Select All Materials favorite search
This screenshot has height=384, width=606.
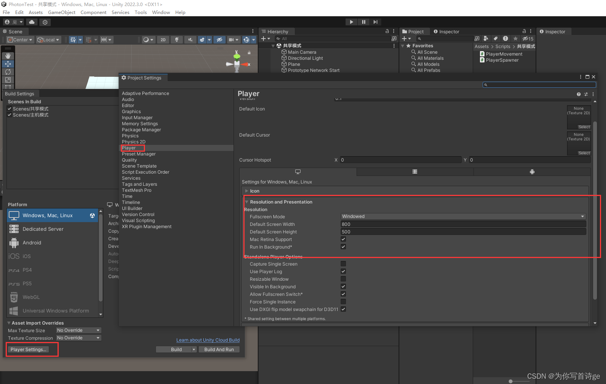click(430, 58)
